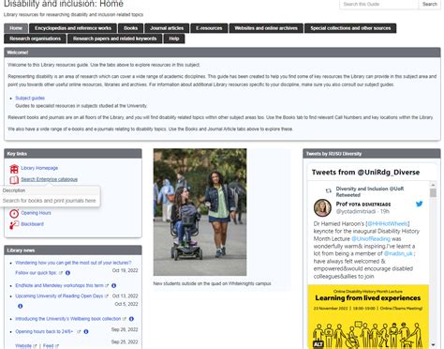Click 'Diversity and Inclusion @UoR Retweeted' text
The image size is (444, 349).
[370, 191]
